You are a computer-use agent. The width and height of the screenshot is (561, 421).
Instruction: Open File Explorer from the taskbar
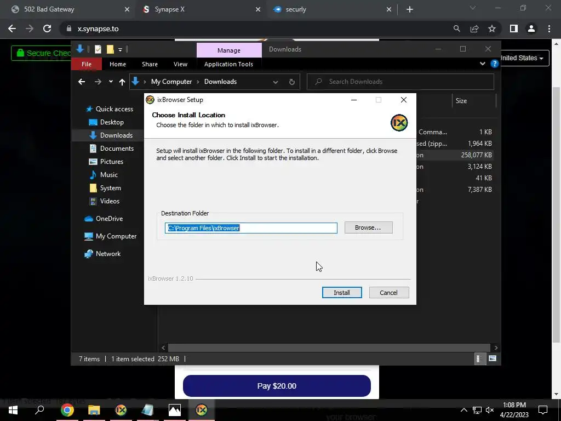point(94,410)
